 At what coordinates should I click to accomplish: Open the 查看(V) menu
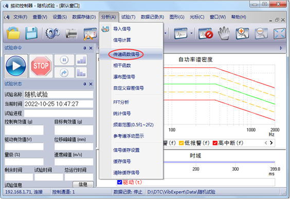point(40,17)
